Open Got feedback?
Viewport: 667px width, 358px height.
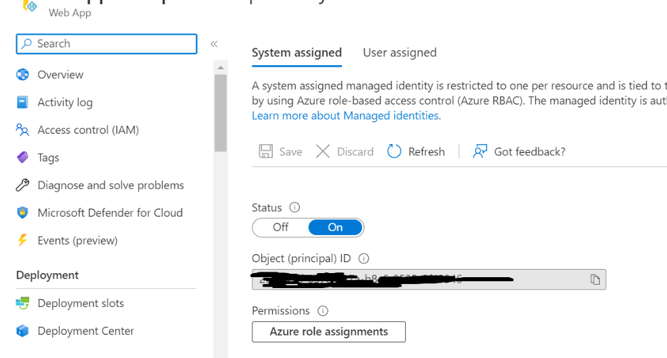pos(519,151)
